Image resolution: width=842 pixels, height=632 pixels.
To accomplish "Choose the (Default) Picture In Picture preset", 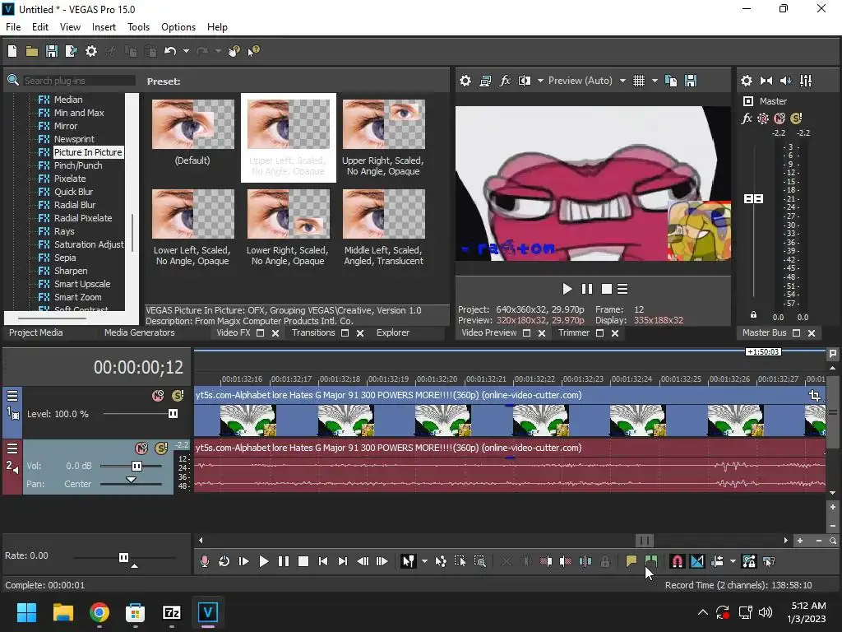I will point(192,132).
